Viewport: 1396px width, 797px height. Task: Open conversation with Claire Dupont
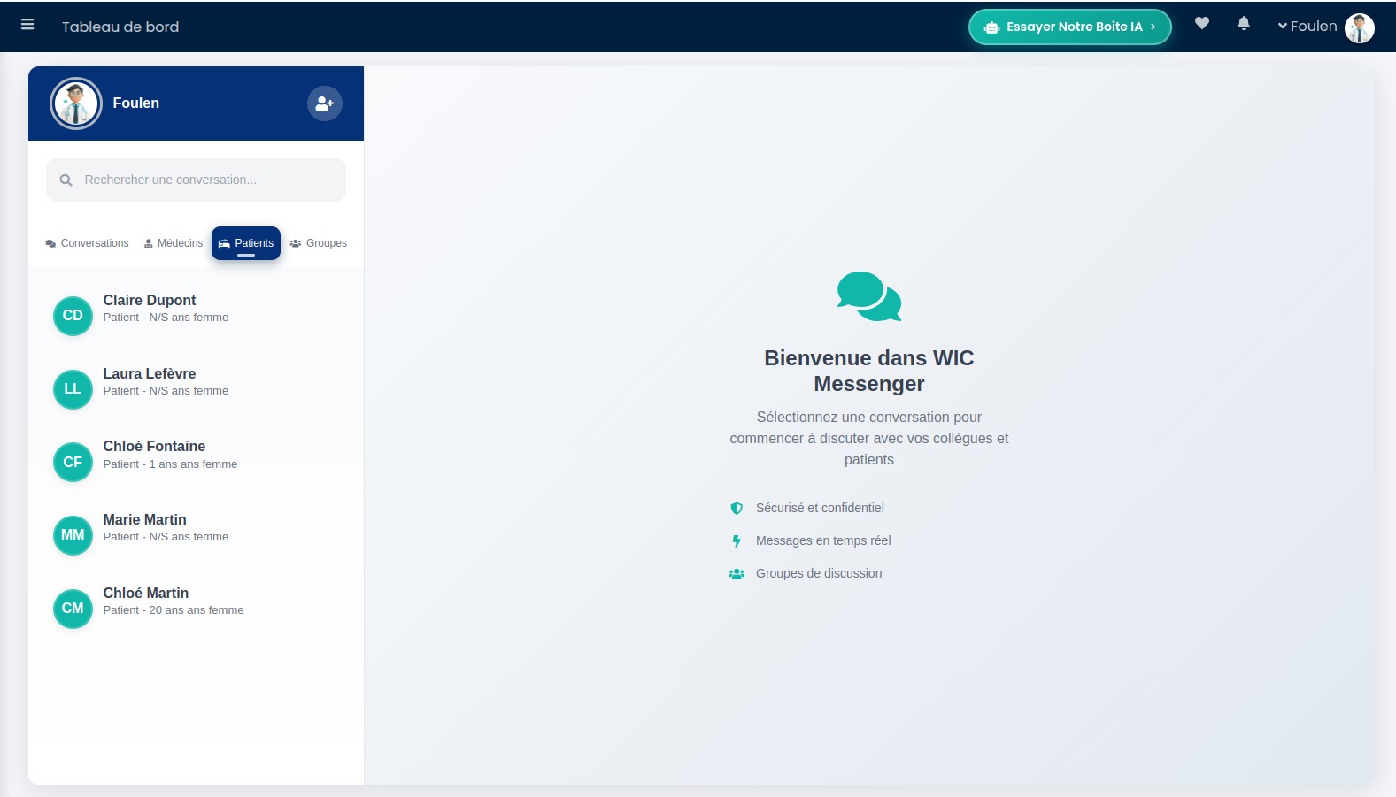(196, 316)
